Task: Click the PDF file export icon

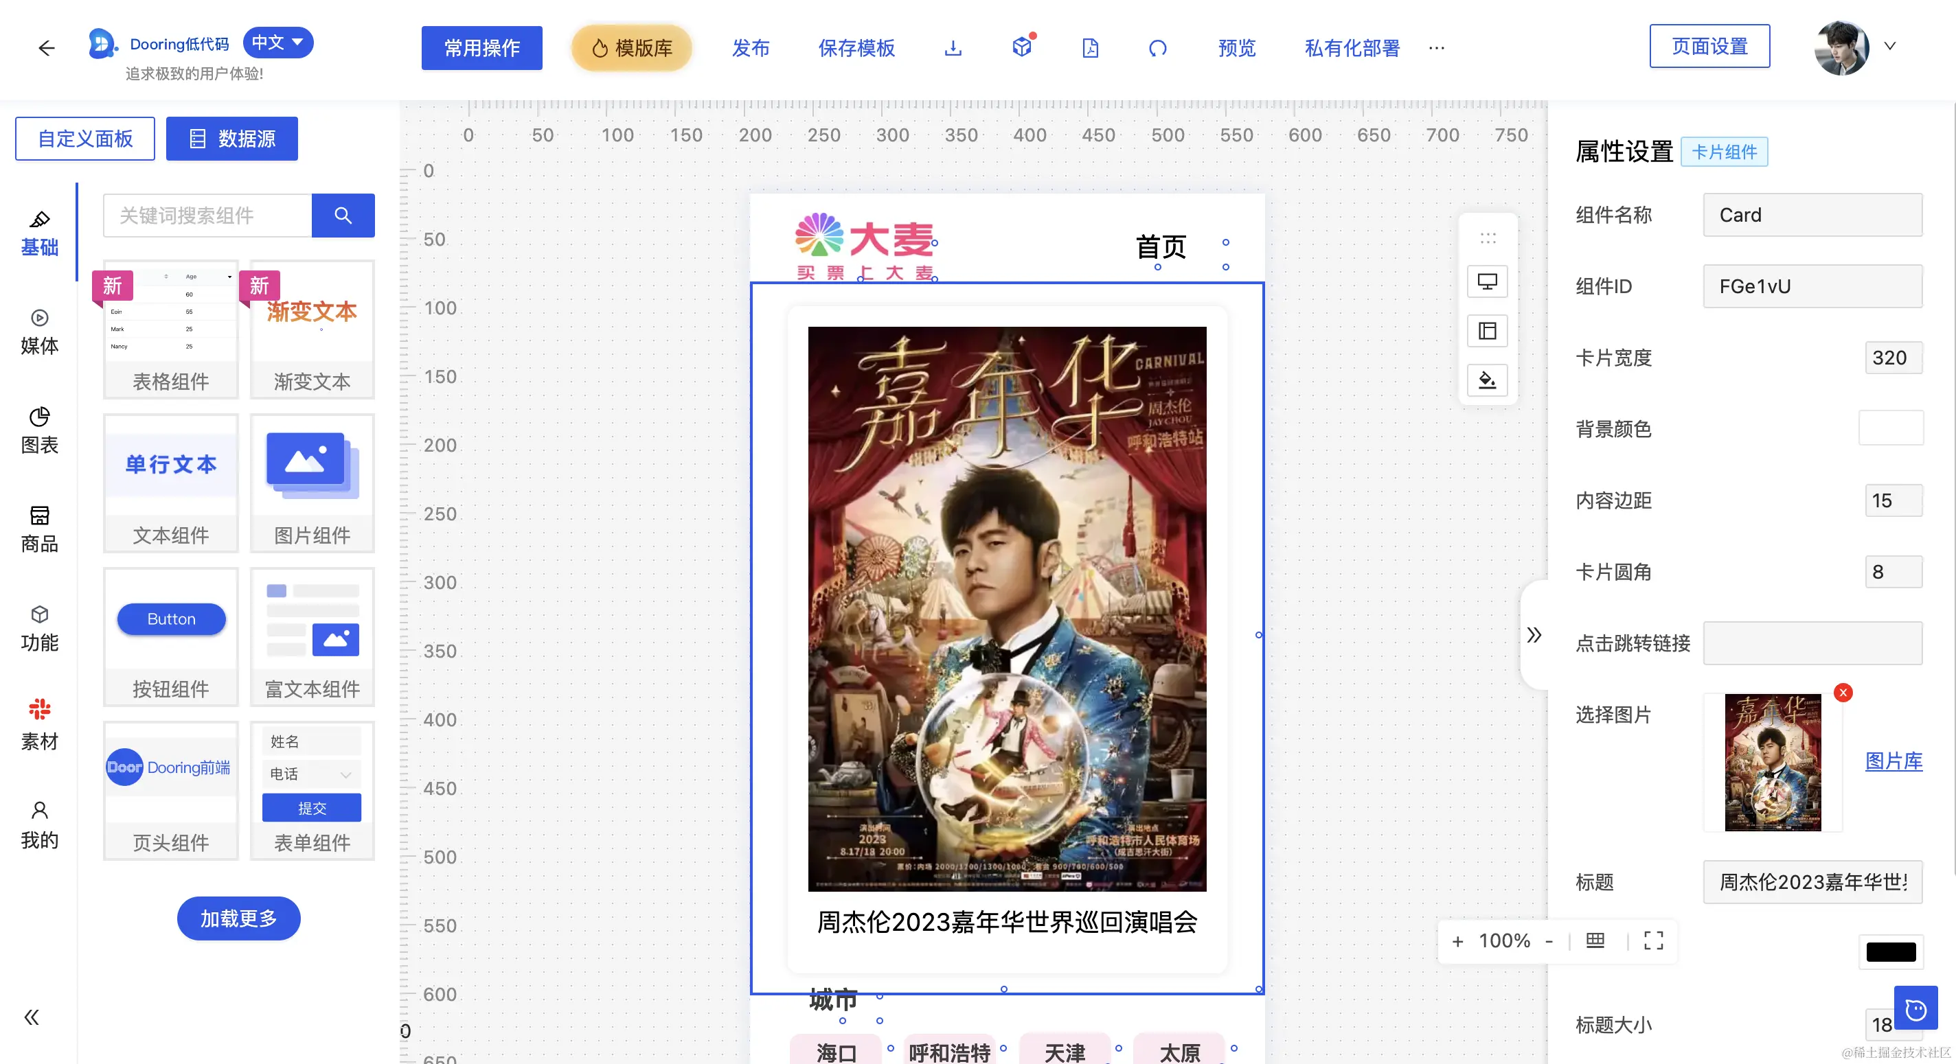Action: click(1090, 48)
